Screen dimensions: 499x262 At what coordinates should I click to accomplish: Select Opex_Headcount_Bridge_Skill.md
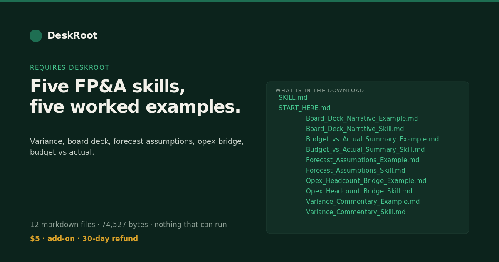[359, 191]
